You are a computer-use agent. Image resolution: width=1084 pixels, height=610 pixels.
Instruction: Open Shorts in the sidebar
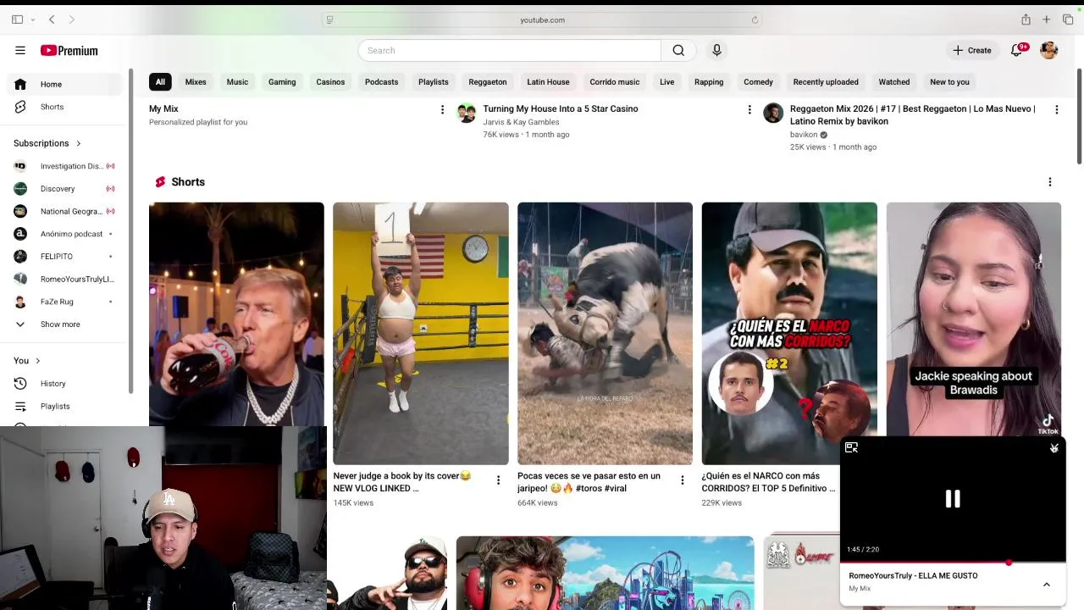[x=66, y=107]
